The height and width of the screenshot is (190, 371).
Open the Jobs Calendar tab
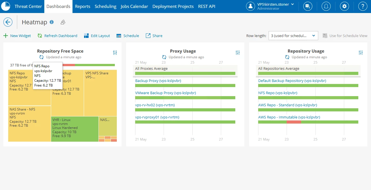134,6
